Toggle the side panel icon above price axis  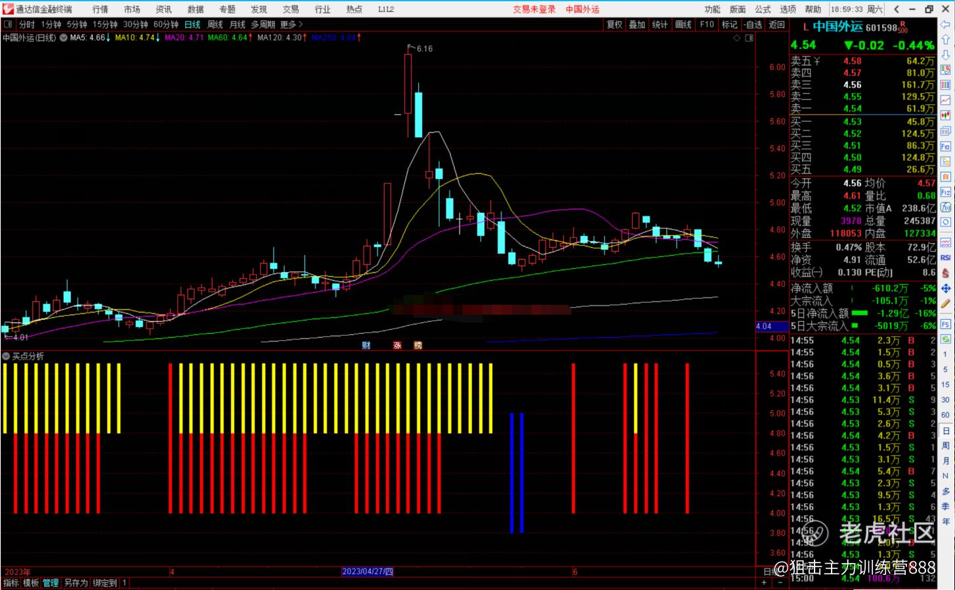750,38
